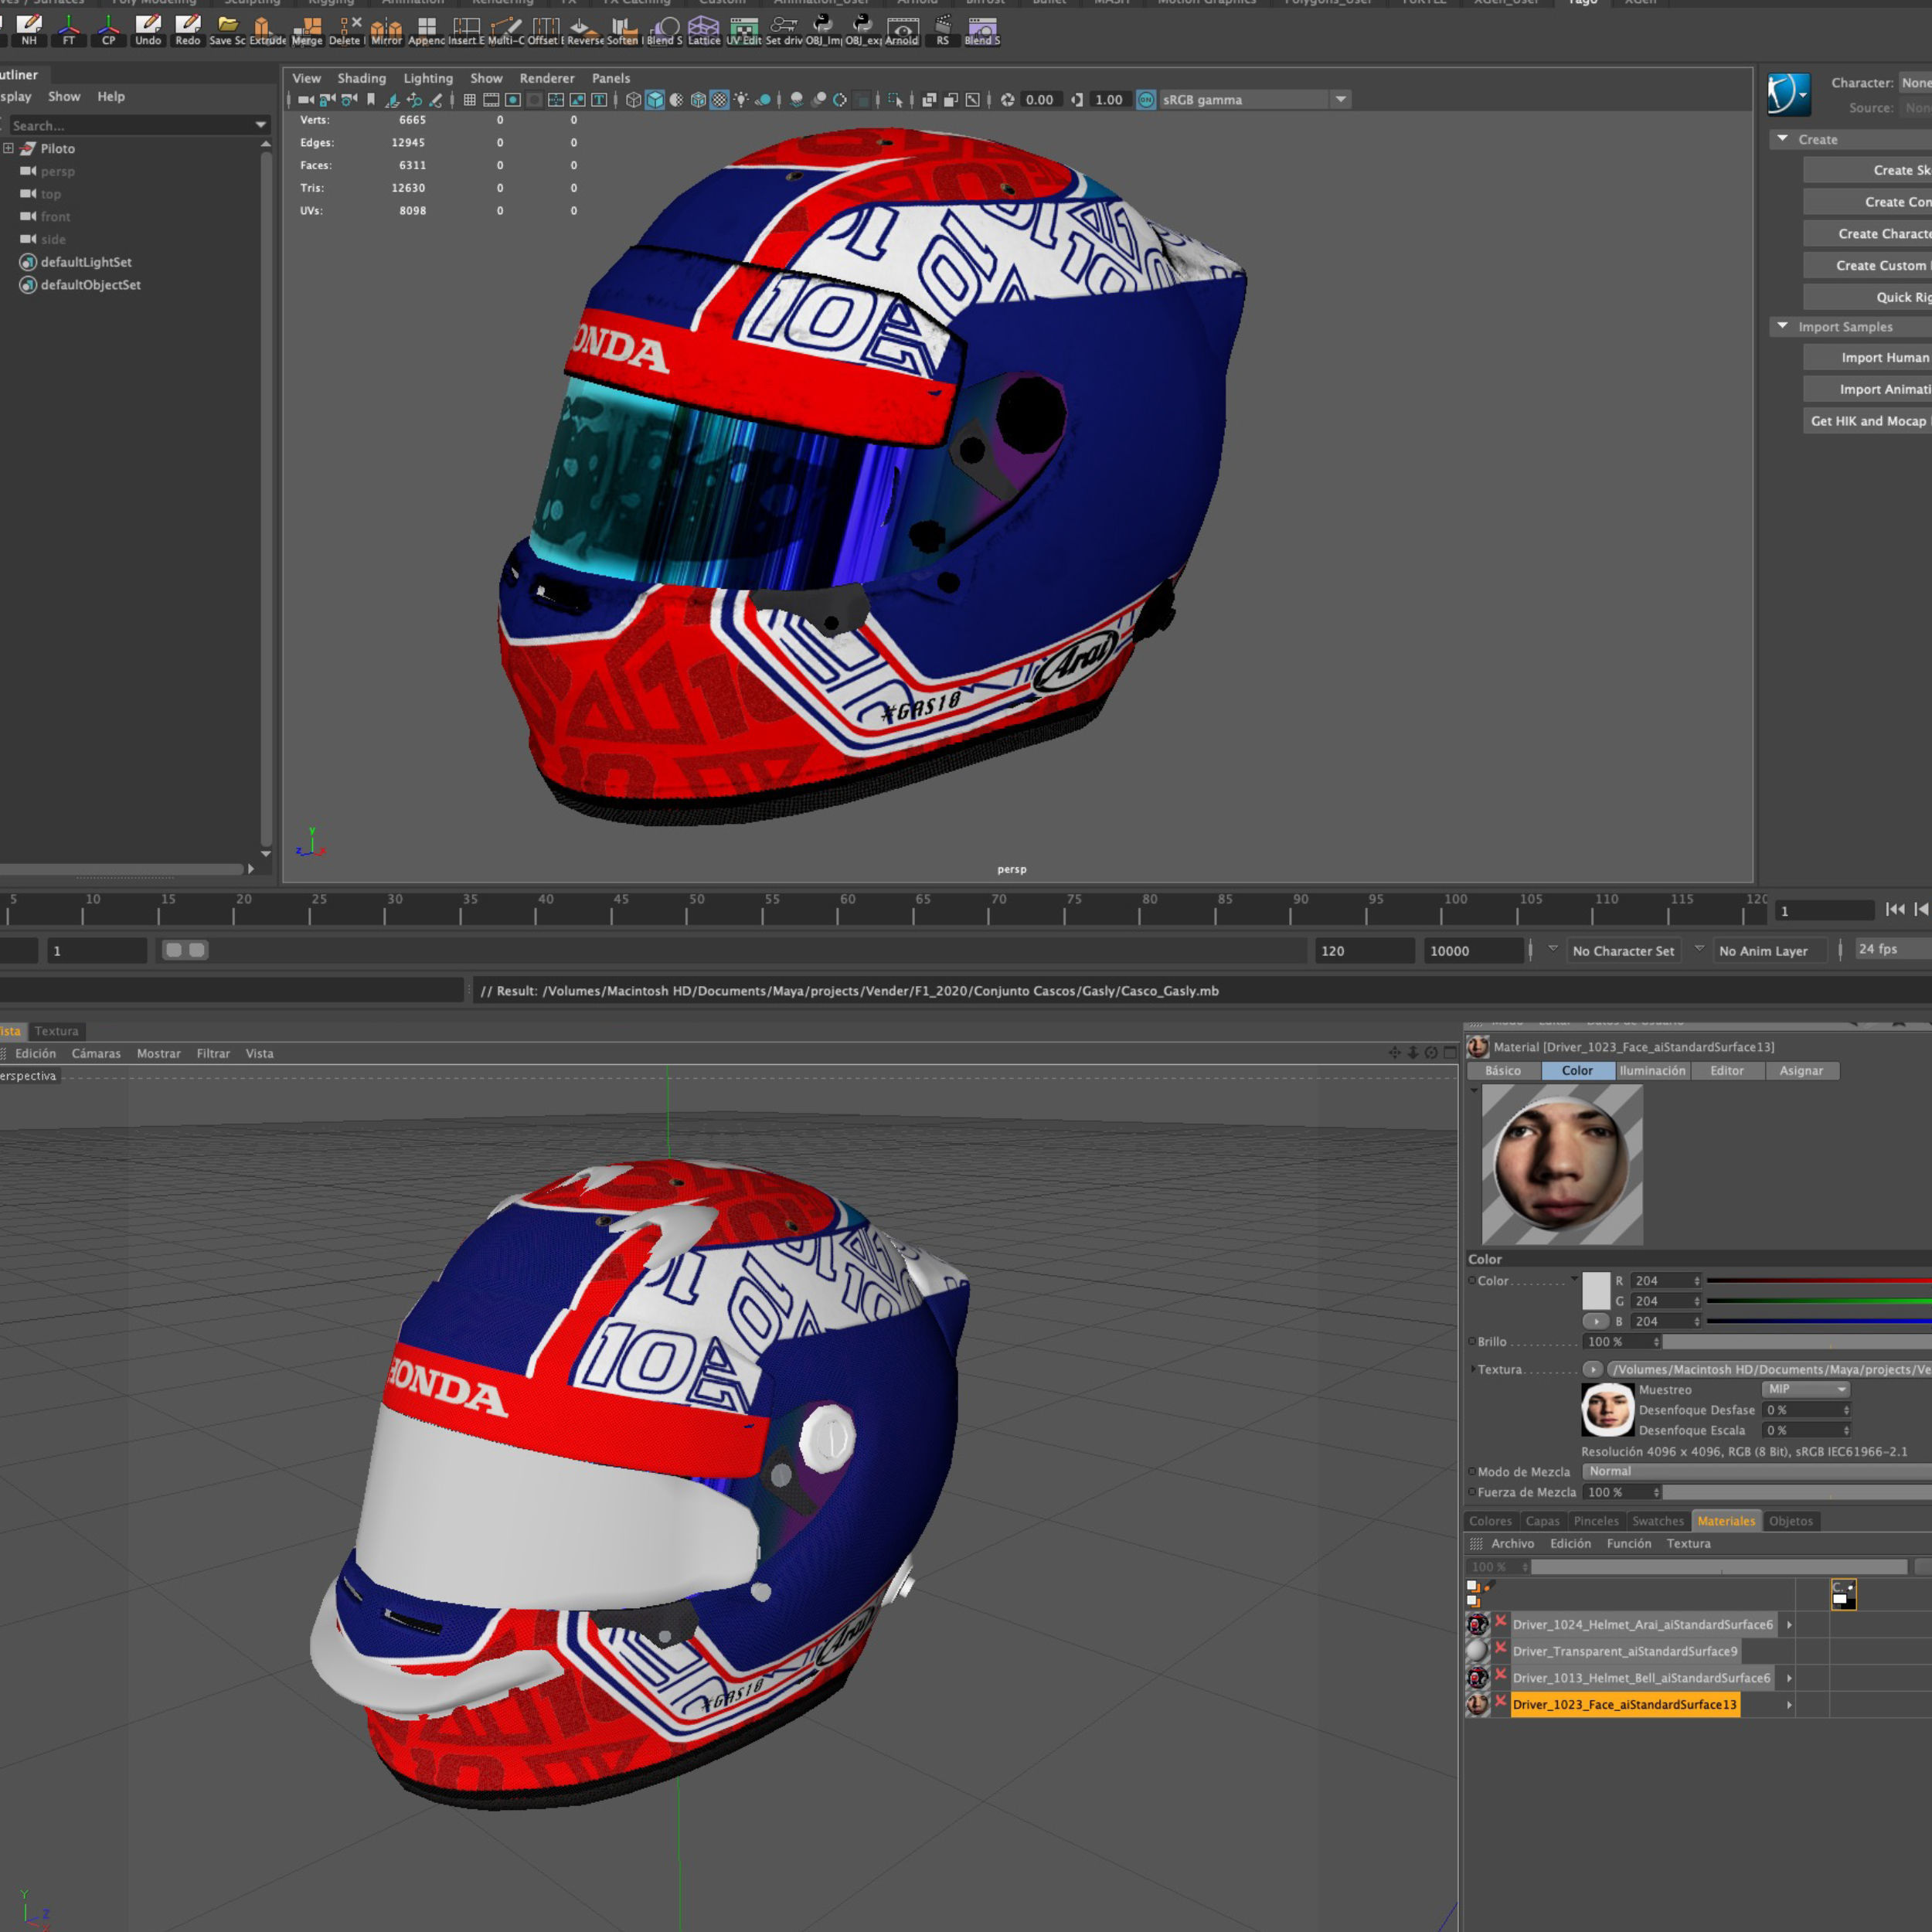Toggle textured display checker icon
The image size is (1932, 1932).
719,100
